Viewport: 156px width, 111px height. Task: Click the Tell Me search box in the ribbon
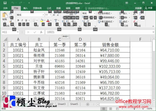(x=97, y=9)
